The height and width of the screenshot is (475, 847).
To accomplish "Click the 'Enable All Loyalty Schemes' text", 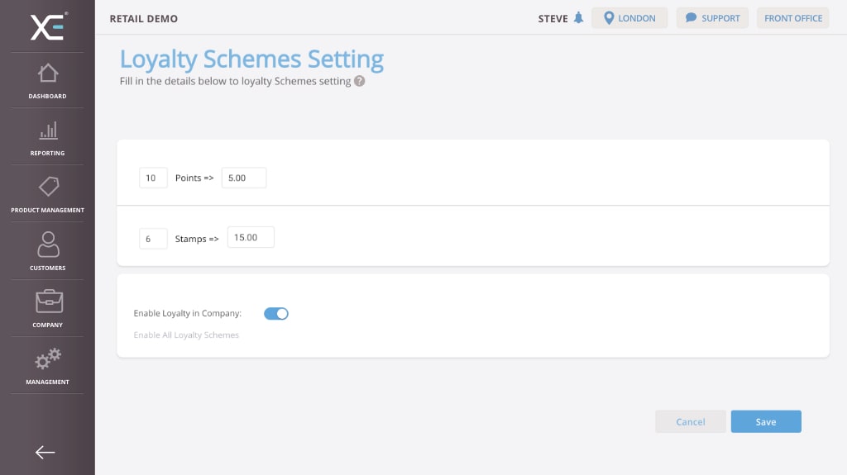I will coord(186,335).
